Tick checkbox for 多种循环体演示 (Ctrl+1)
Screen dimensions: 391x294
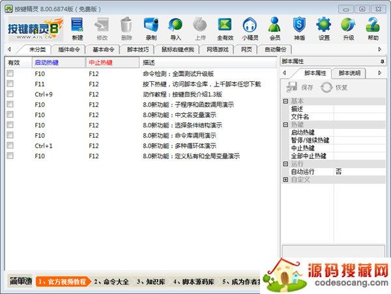tap(10, 146)
